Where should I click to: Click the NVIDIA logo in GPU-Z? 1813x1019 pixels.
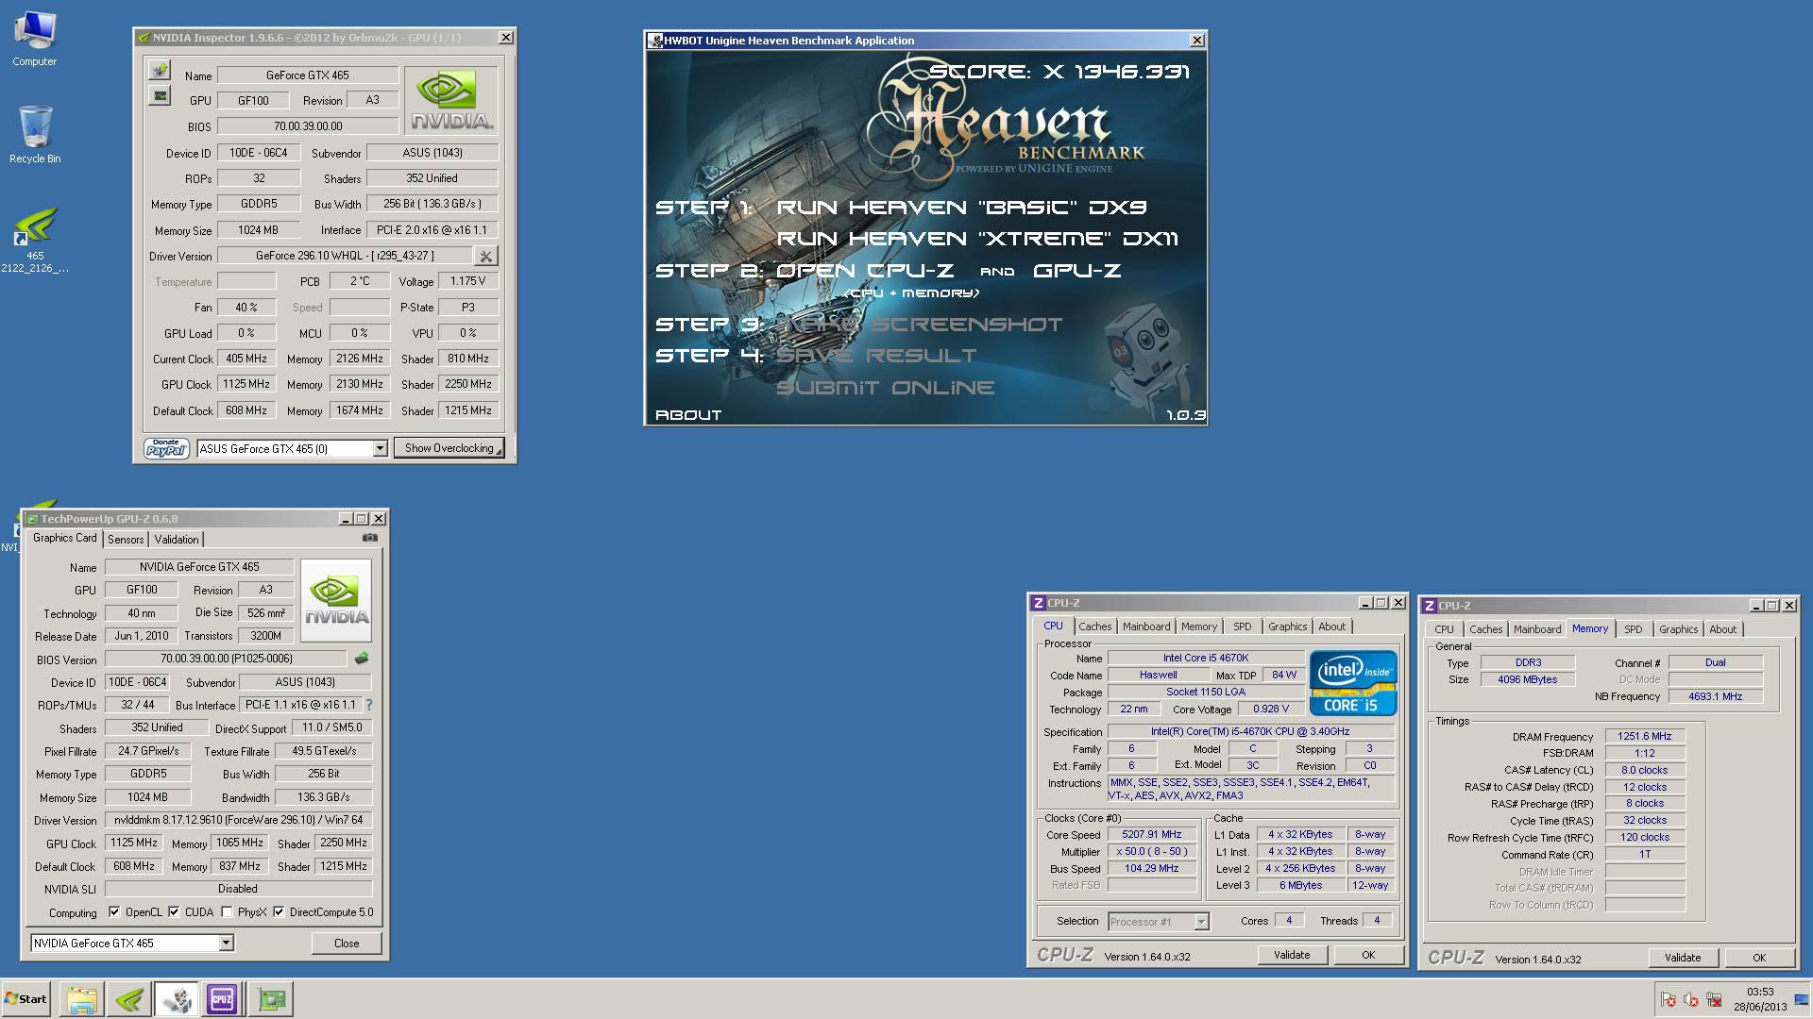click(336, 600)
